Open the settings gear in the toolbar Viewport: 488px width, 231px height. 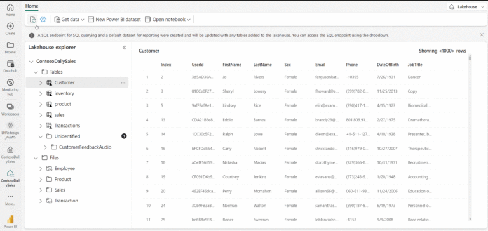click(43, 19)
